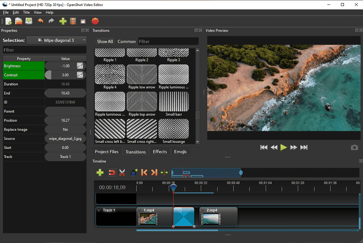The height and width of the screenshot is (243, 363).
Task: Click the Replace Image value No
Action: (65, 129)
